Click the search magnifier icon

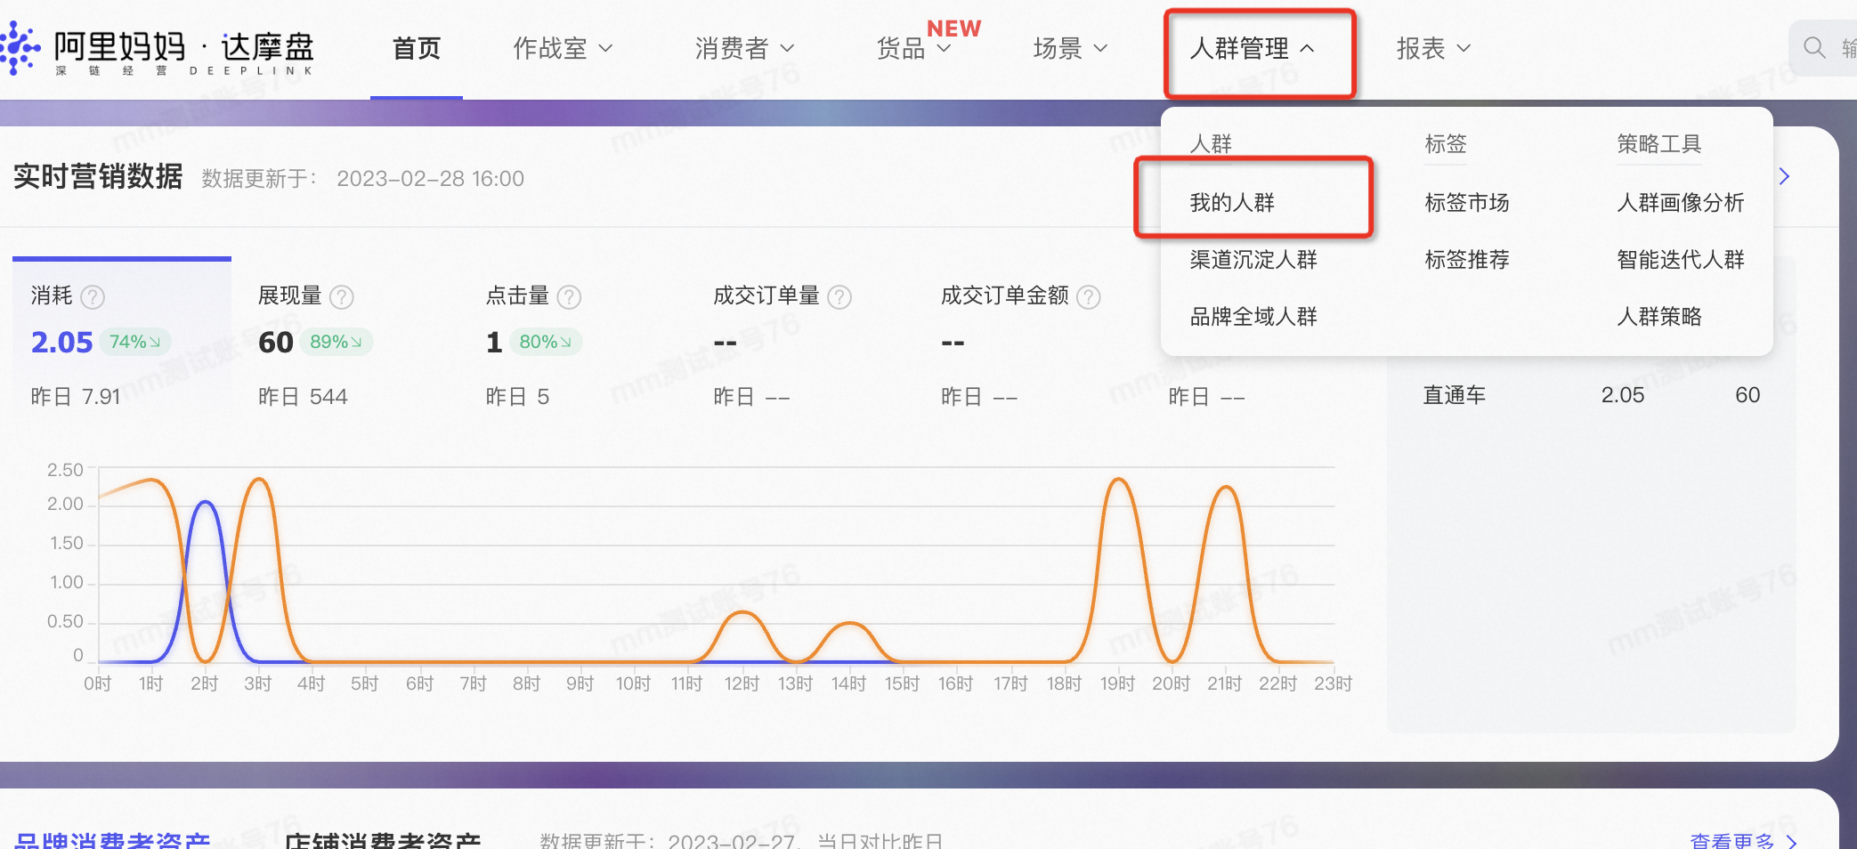click(1814, 47)
